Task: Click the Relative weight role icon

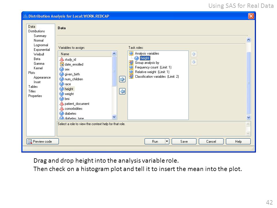Action: pos(131,72)
